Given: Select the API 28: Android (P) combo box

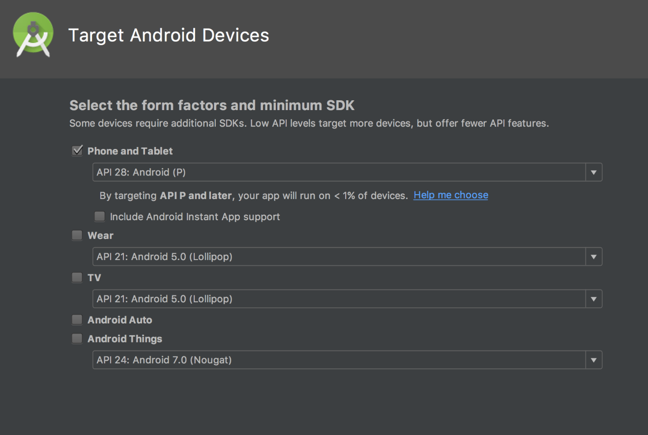Looking at the screenshot, I should click(x=347, y=173).
